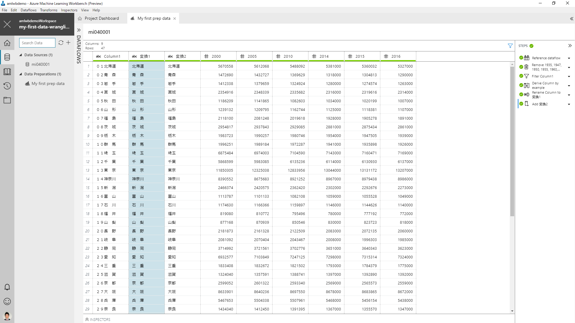Viewport: 575px width, 323px height.
Task: Click the vertical scrollbar thumb of the grid
Action: [x=512, y=141]
